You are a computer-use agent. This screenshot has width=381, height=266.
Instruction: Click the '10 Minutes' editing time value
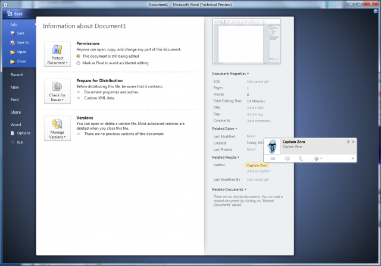click(x=256, y=101)
